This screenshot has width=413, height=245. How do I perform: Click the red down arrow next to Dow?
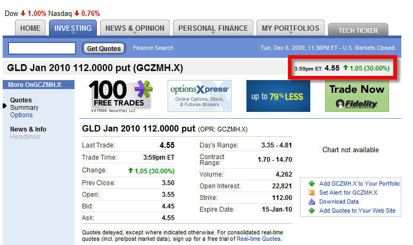[x=23, y=13]
